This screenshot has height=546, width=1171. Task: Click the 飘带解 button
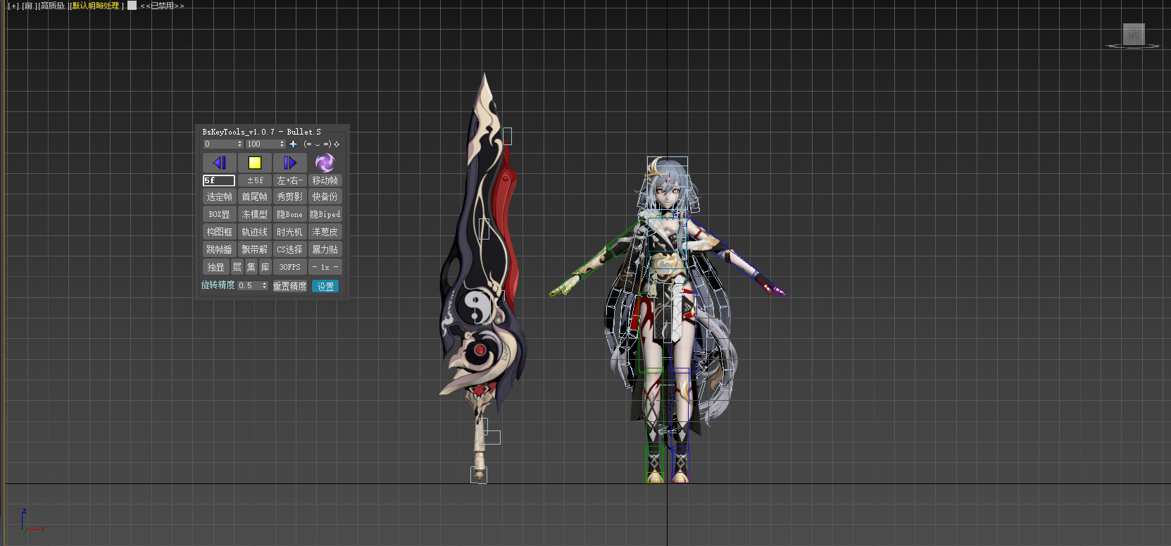click(255, 249)
